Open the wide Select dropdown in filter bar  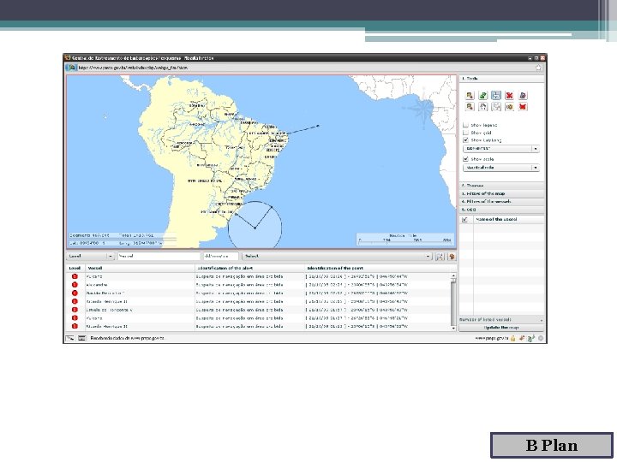(338, 256)
